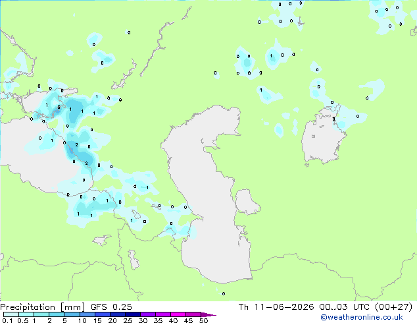
Task: Open the weatheronline.co.uk copyright link
Action: click(362, 317)
